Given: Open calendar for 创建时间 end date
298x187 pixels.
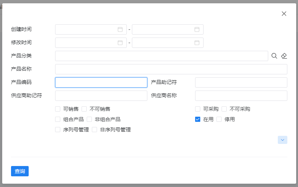Looking at the screenshot, I should click(x=197, y=29).
